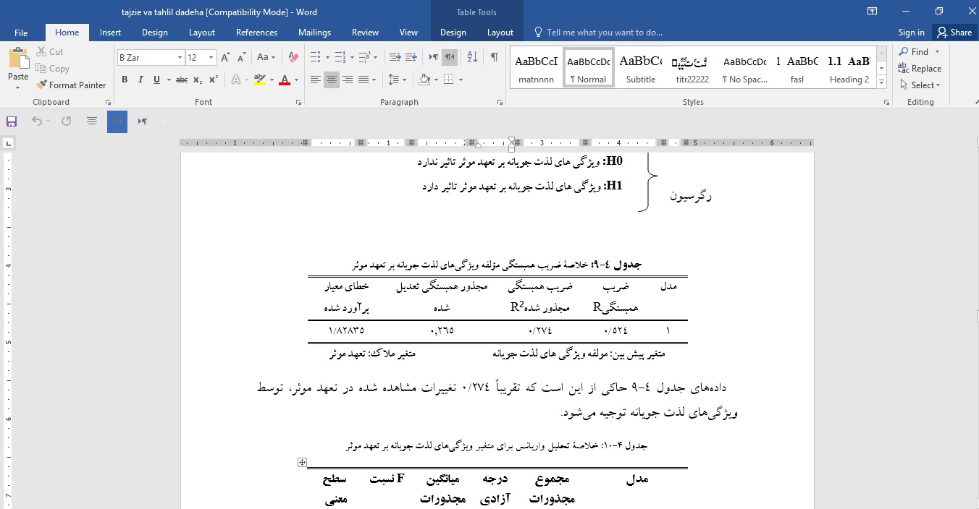This screenshot has width=979, height=509.
Task: Apply the red font color swatch
Action: tap(285, 80)
